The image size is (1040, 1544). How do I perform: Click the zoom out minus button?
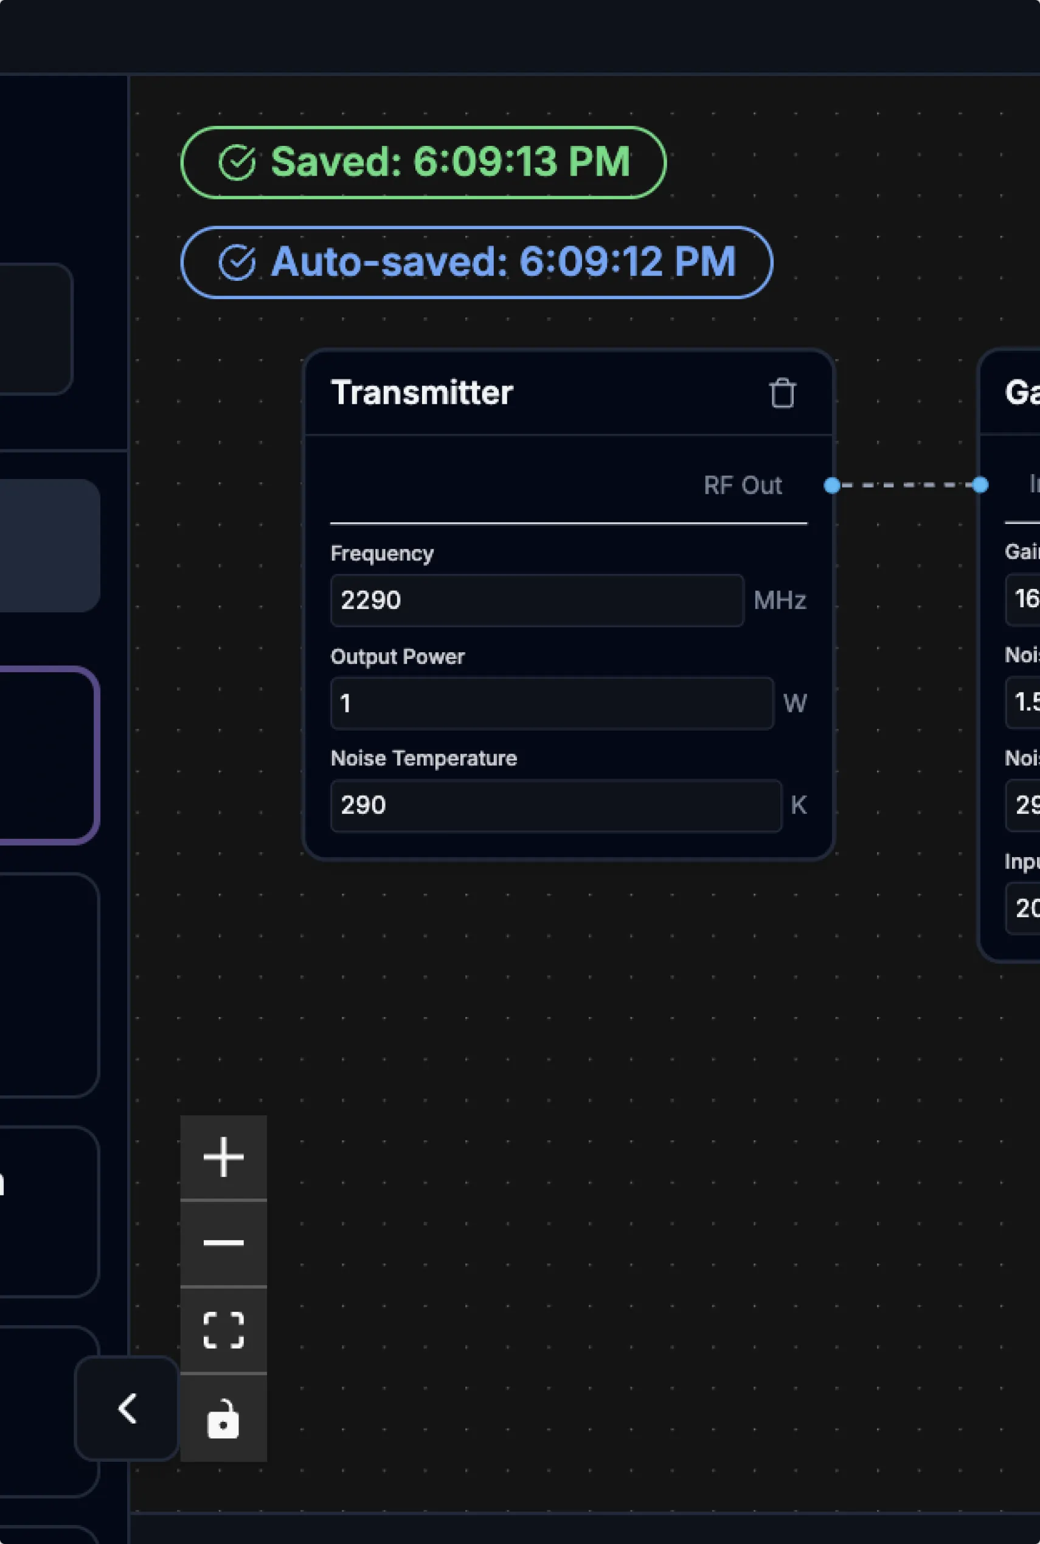coord(224,1243)
